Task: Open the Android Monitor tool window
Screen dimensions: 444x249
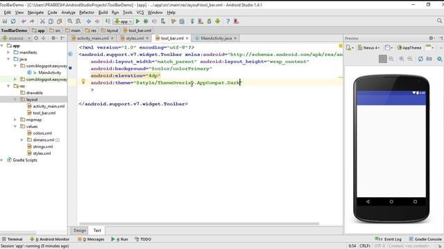Action: [x=49, y=239]
